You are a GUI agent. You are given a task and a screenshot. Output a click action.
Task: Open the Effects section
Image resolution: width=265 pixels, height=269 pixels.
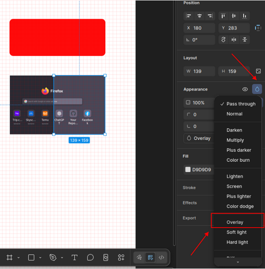pyautogui.click(x=190, y=203)
